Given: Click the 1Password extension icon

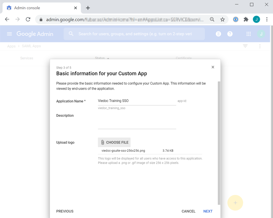Looking at the screenshot, I should [x=236, y=20].
